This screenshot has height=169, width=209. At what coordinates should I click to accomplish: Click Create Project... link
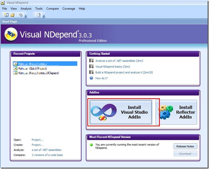(37, 145)
